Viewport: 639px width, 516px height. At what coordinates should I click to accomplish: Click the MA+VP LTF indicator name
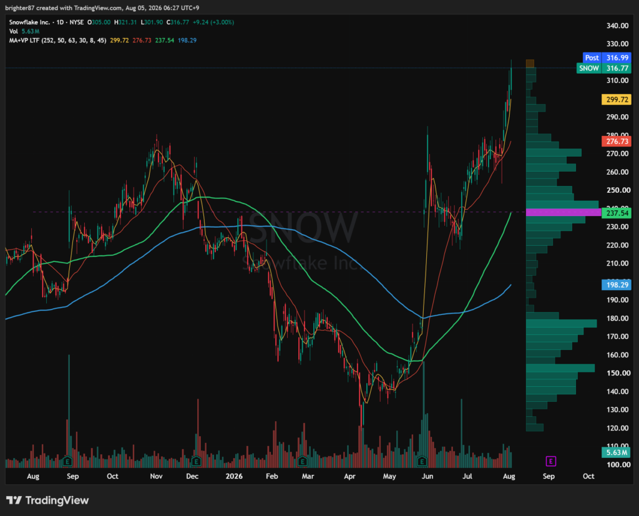click(x=57, y=41)
